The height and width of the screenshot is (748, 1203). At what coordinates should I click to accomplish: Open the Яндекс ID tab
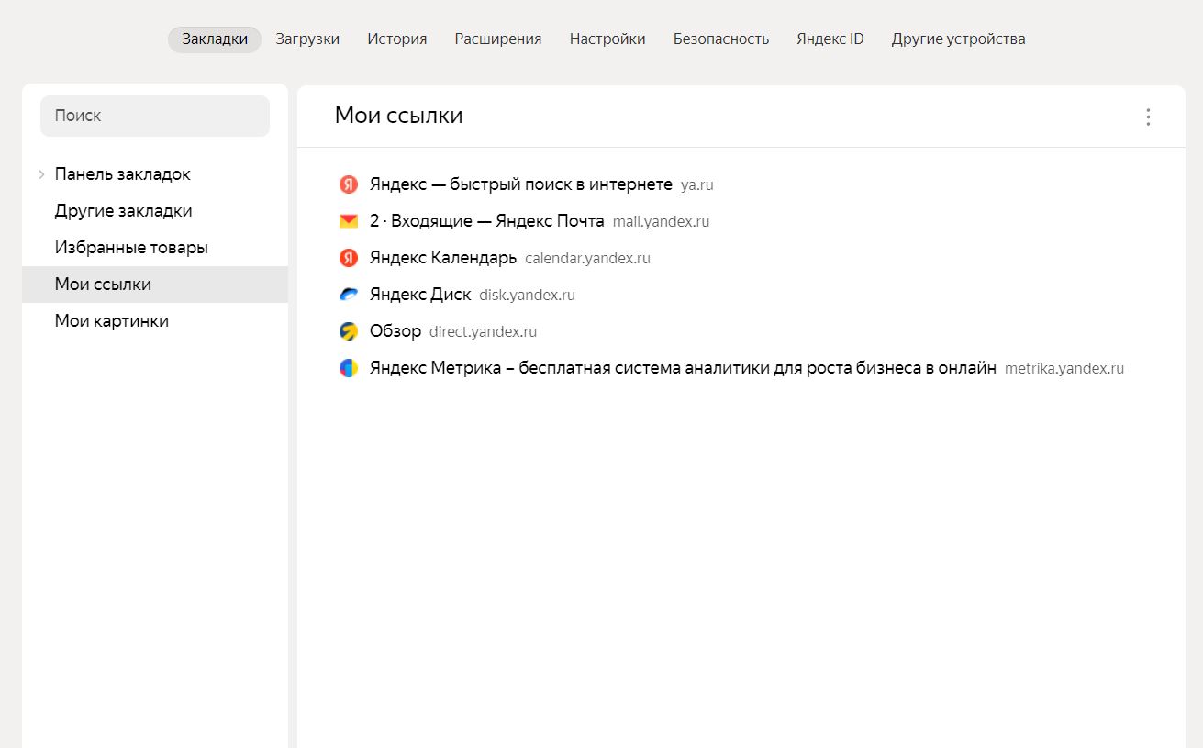830,39
